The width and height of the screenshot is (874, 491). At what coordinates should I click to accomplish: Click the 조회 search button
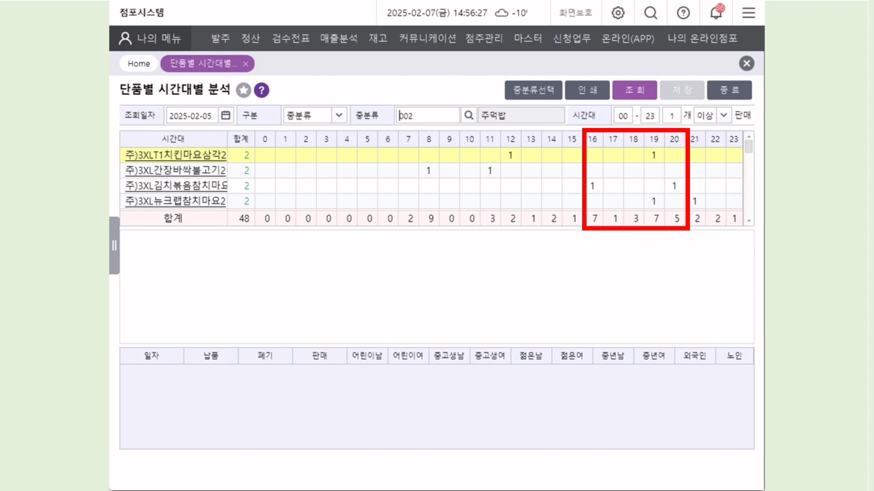click(x=634, y=90)
